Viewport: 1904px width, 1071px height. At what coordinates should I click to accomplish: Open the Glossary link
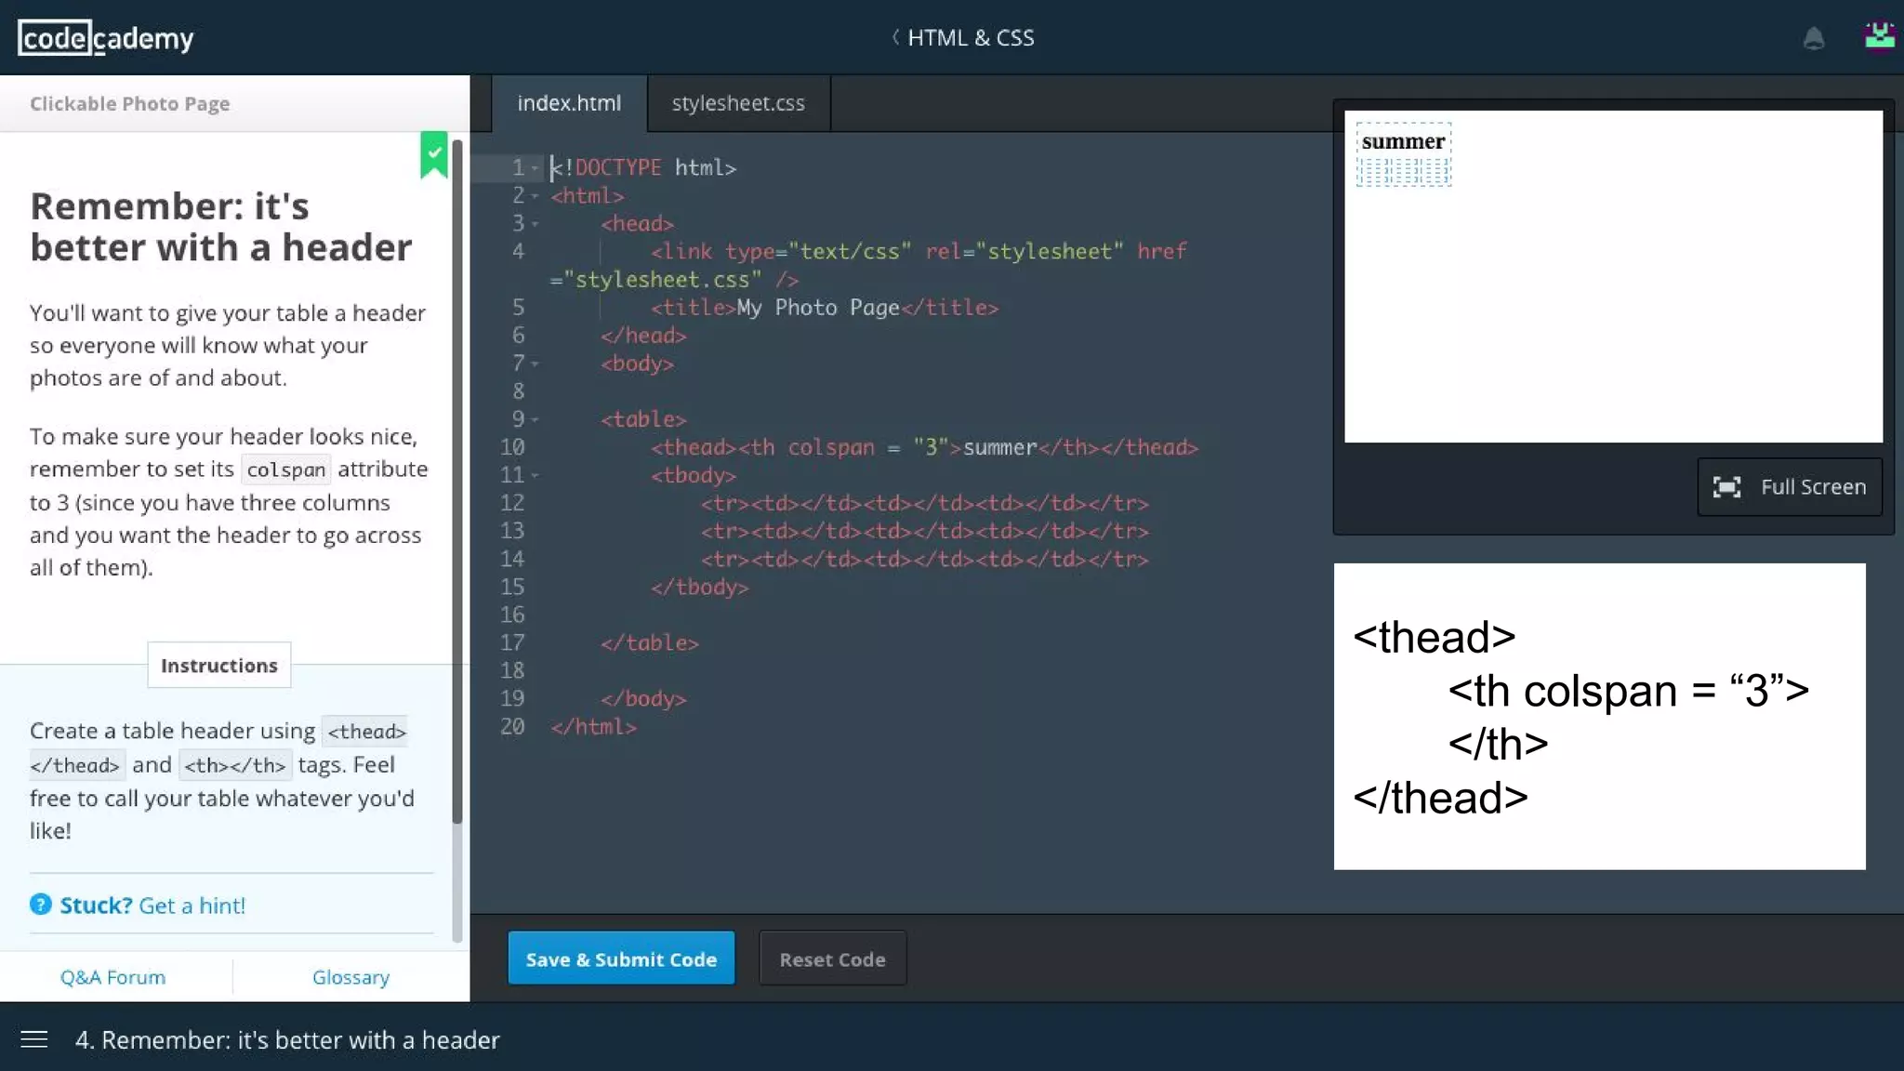coord(350,977)
